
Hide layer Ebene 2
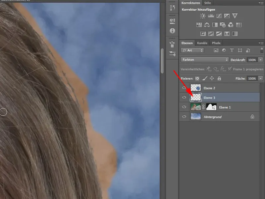click(184, 88)
